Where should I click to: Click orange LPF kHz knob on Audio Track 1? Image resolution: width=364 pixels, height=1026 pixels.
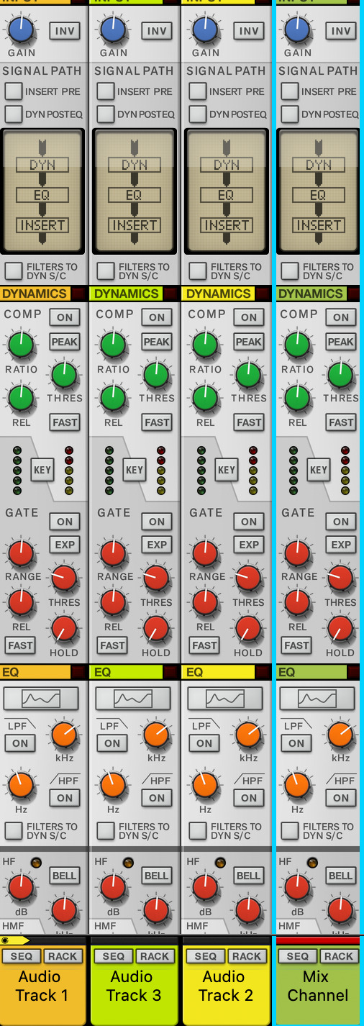[x=64, y=735]
